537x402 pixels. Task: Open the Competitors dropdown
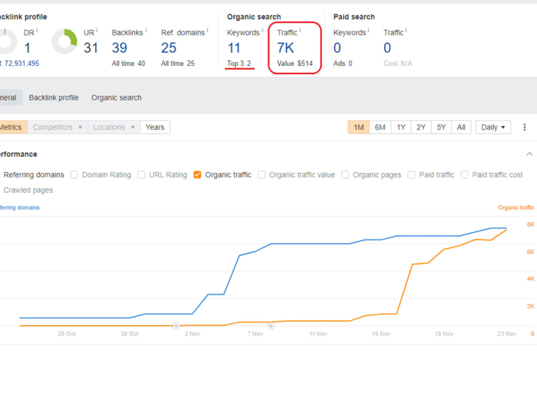(57, 127)
